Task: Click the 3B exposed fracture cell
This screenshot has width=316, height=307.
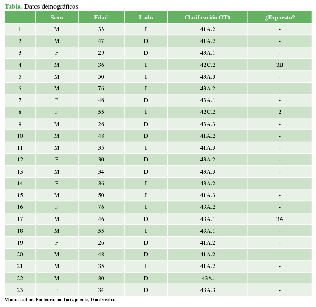Action: 280,65
